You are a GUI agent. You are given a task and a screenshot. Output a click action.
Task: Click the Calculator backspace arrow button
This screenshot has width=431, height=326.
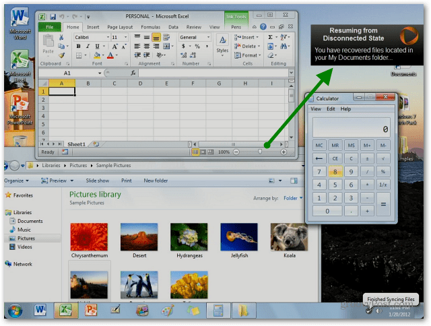319,158
